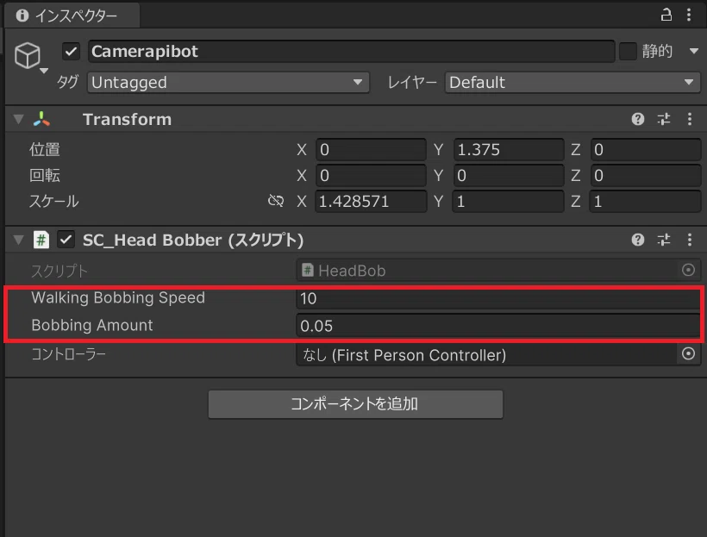Click the GameObject cube icon
Viewport: 707px width, 537px height.
pos(28,55)
